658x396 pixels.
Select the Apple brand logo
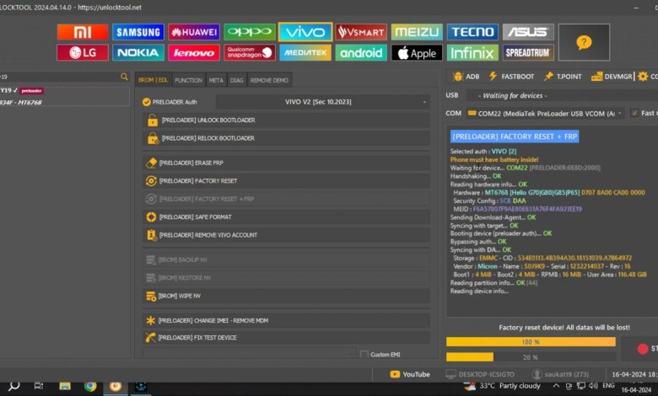417,53
